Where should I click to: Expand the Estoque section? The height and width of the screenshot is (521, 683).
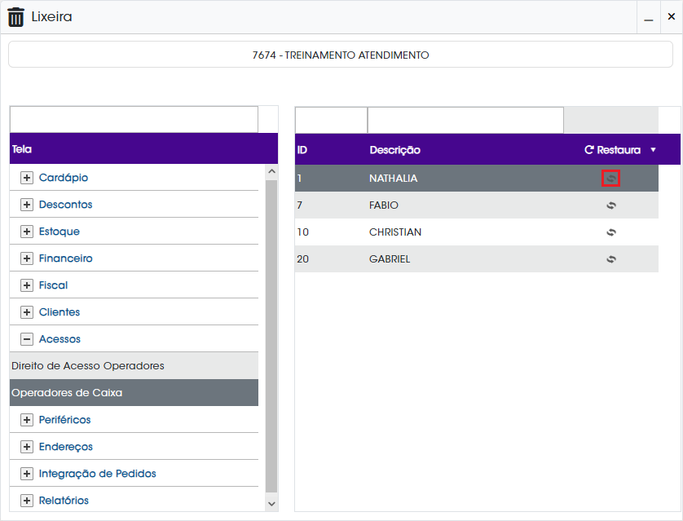[x=27, y=232]
